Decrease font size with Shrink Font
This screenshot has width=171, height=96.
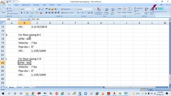(x=42, y=9)
